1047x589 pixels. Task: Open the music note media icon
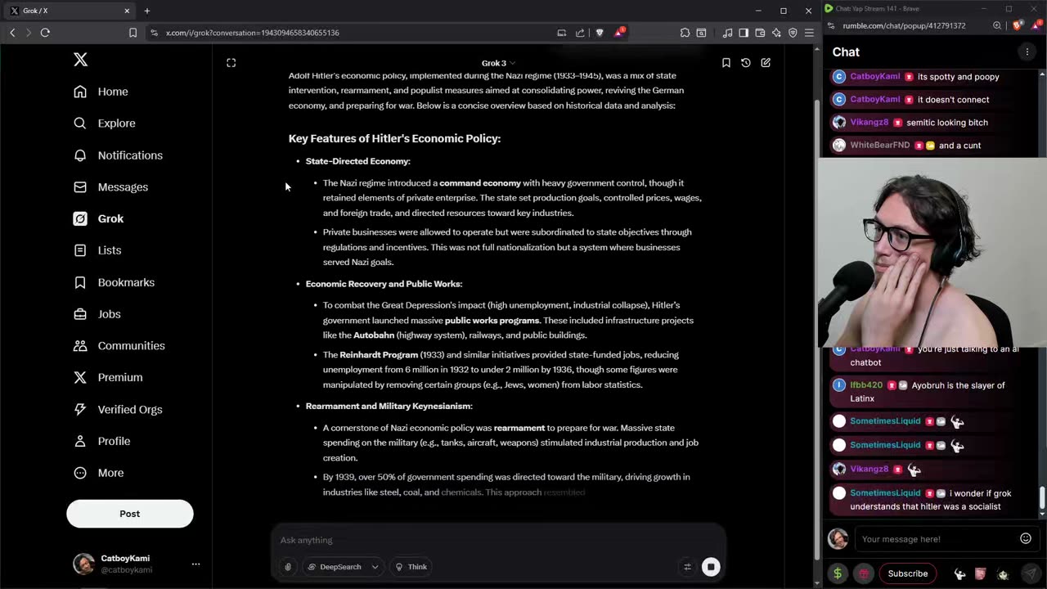coord(727,33)
